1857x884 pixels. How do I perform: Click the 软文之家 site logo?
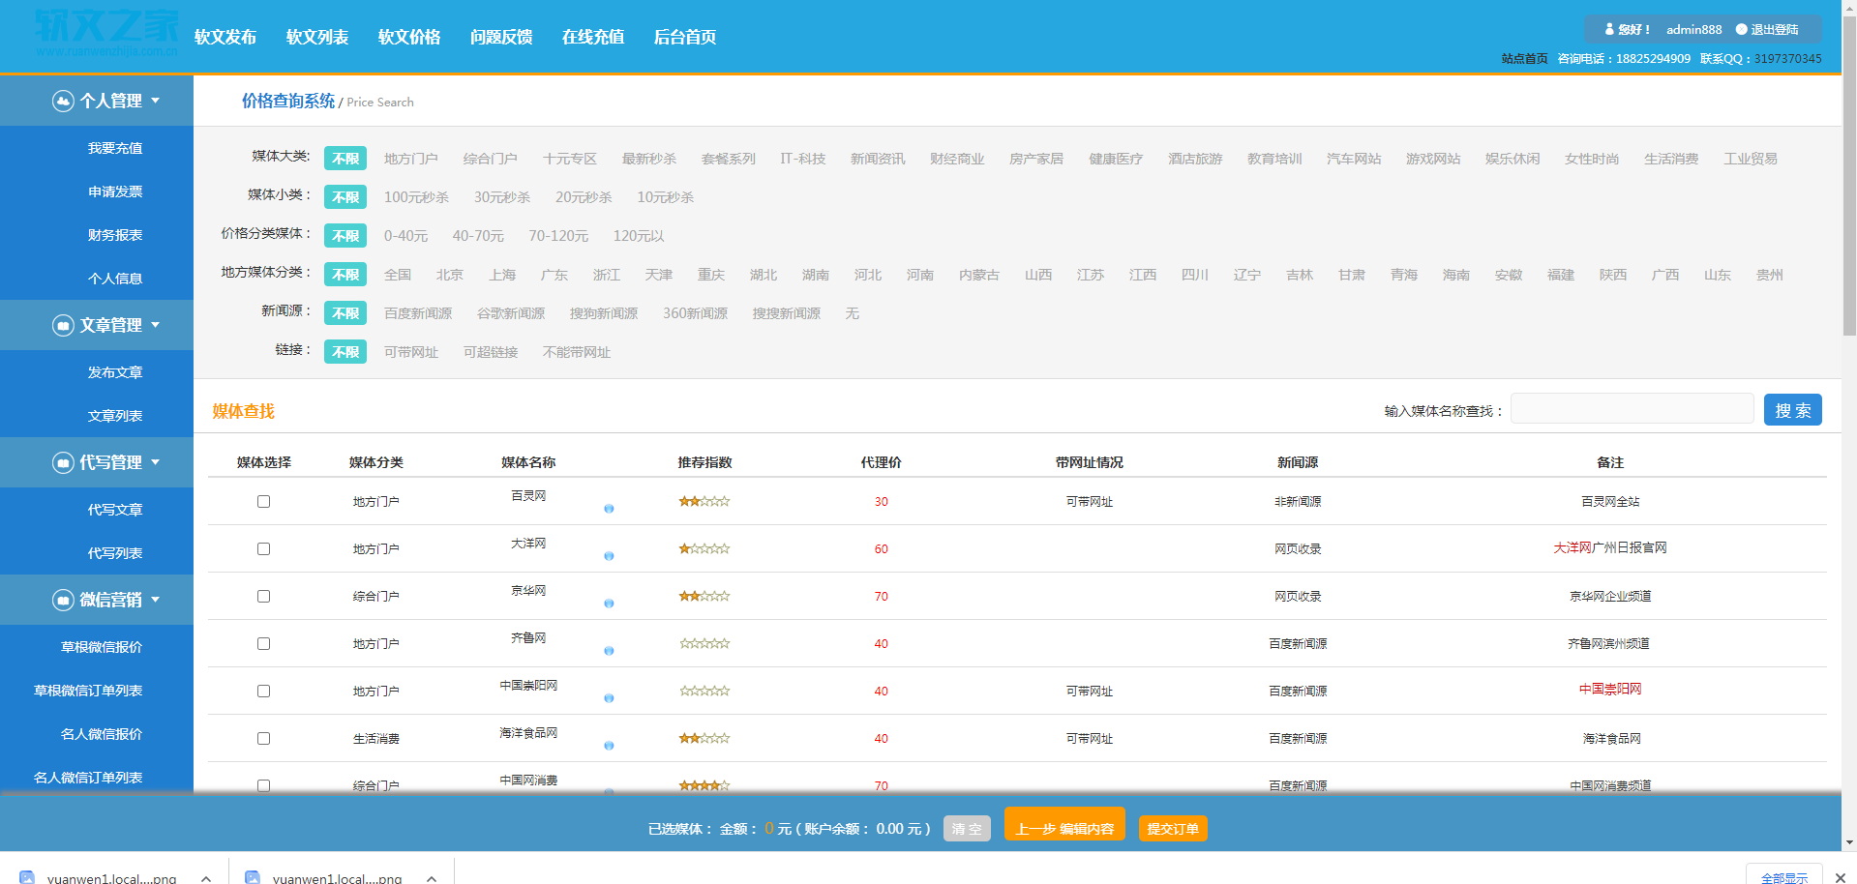click(x=106, y=33)
